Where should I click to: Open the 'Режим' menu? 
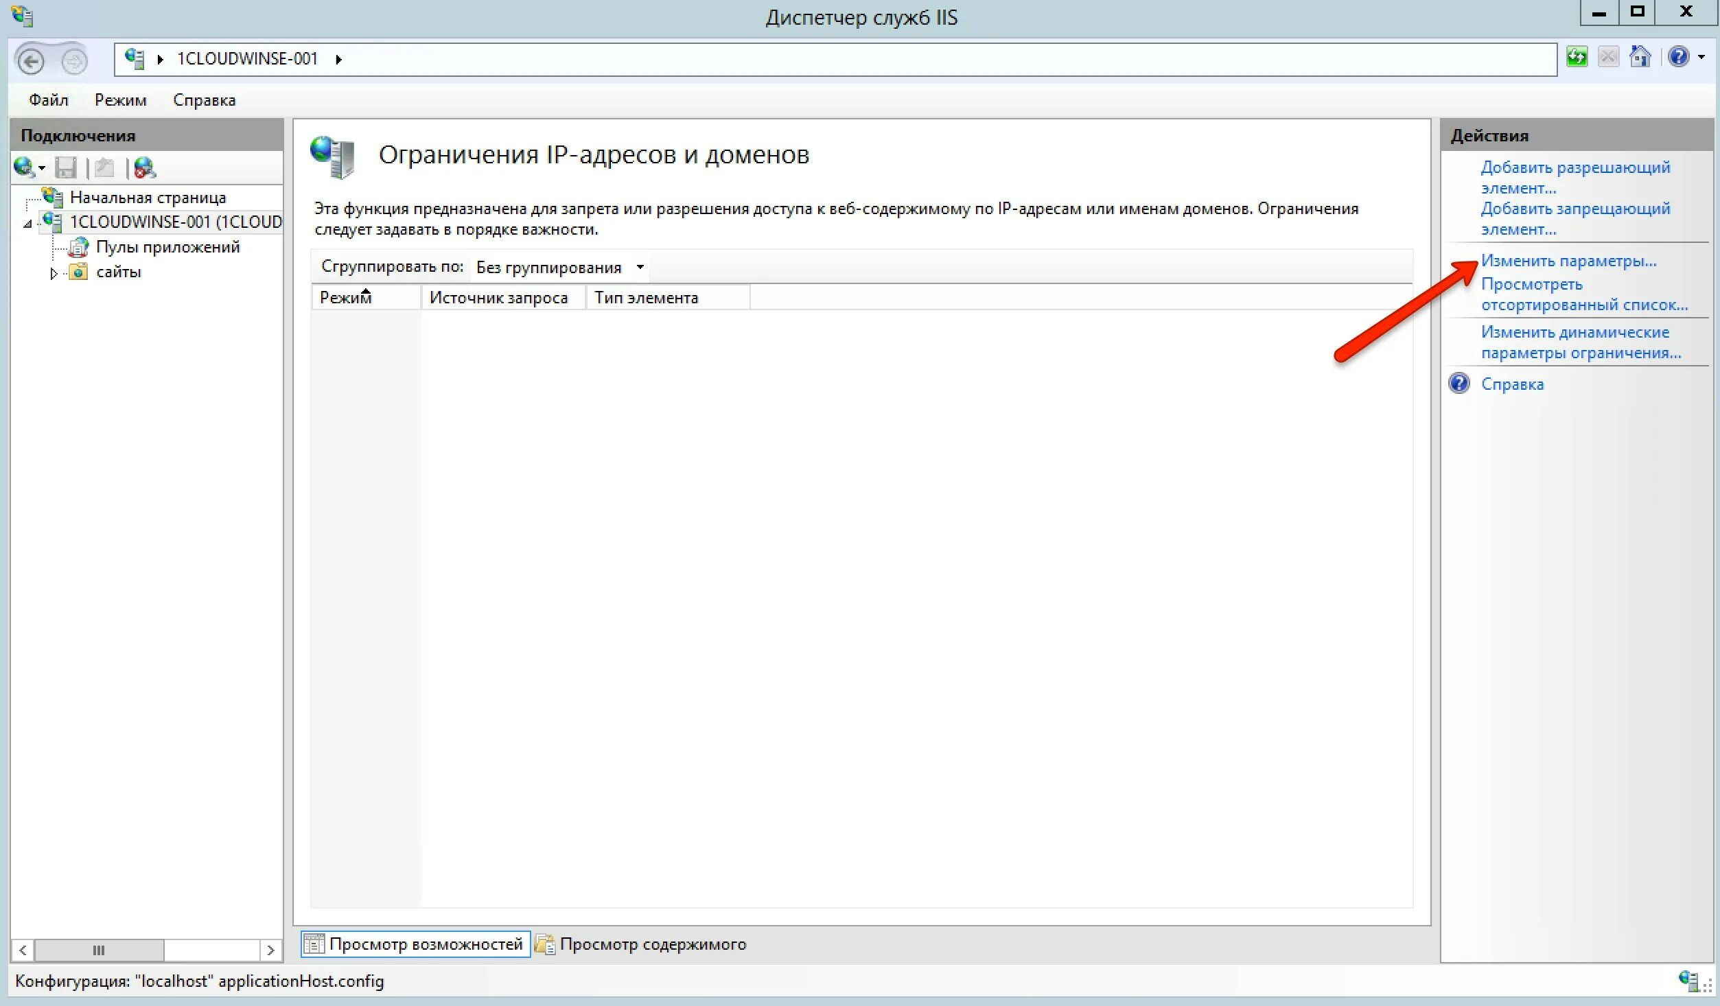click(x=120, y=100)
